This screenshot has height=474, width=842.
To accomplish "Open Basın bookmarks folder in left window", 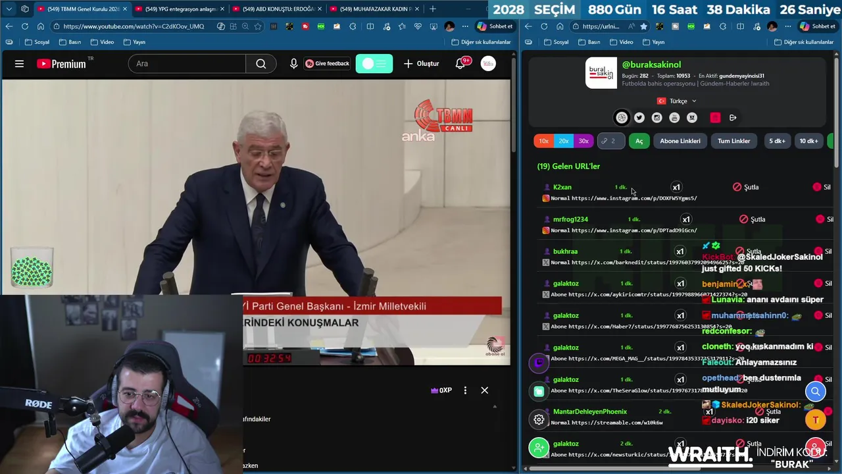I will click(70, 42).
